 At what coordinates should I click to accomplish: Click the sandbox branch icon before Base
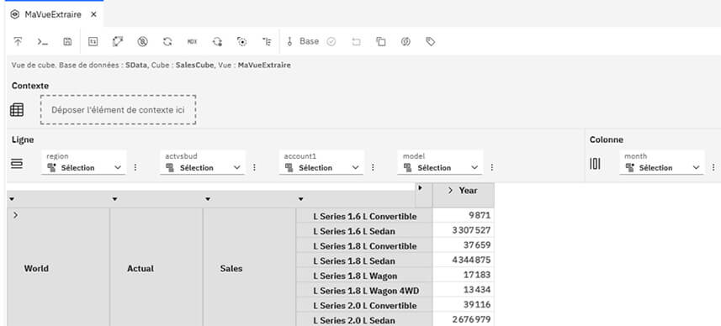click(x=289, y=42)
